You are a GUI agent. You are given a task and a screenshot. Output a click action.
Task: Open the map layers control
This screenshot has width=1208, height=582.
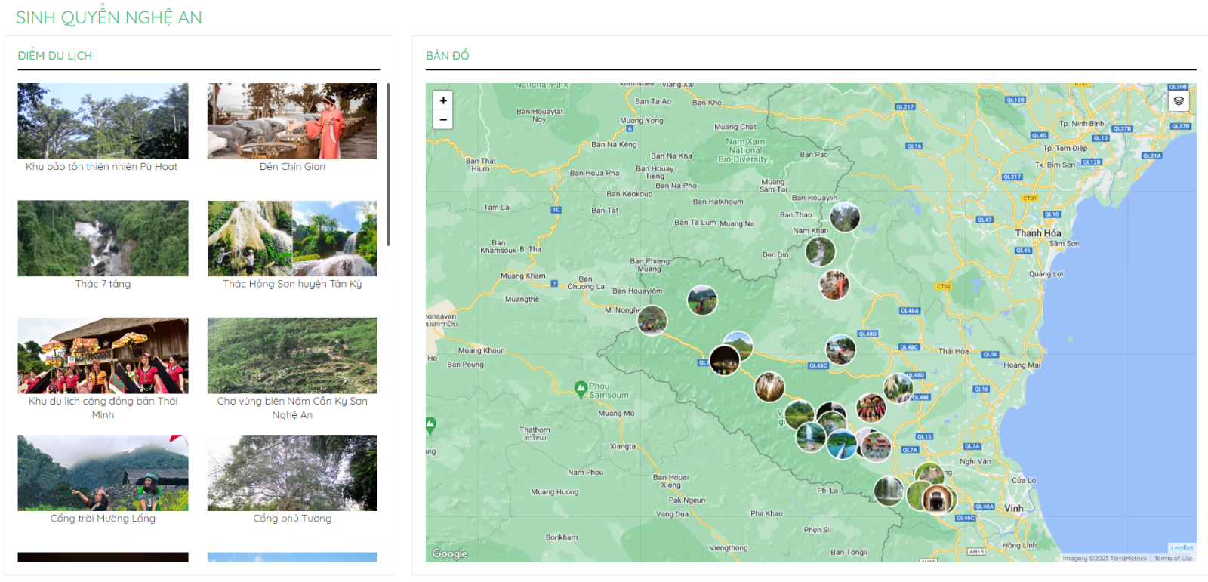coord(1179,100)
